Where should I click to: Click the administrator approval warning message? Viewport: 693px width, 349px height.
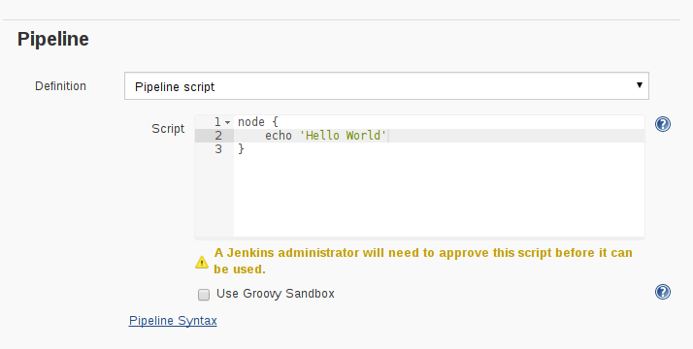pyautogui.click(x=423, y=261)
